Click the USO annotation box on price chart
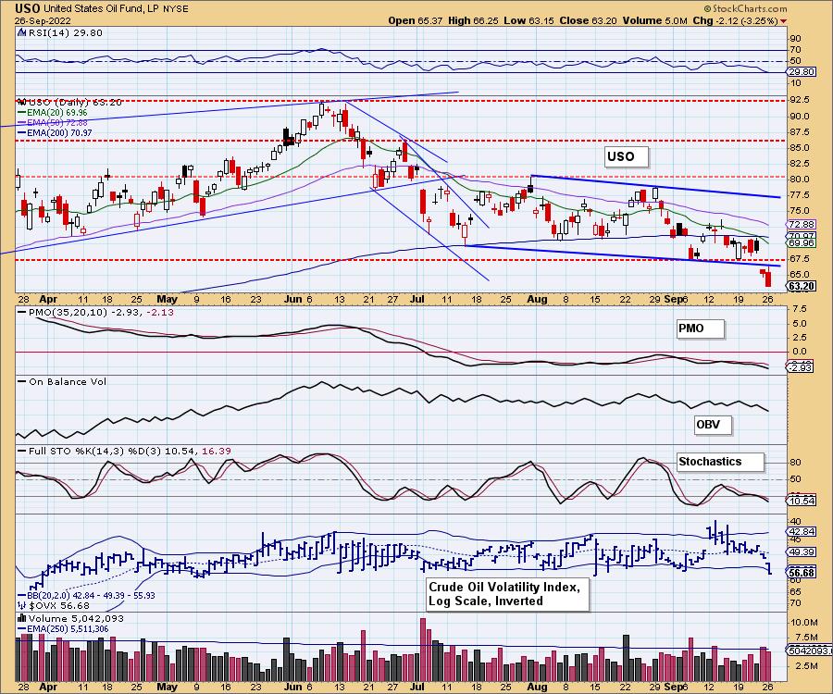Screen dimensions: 833x694 click(x=627, y=156)
